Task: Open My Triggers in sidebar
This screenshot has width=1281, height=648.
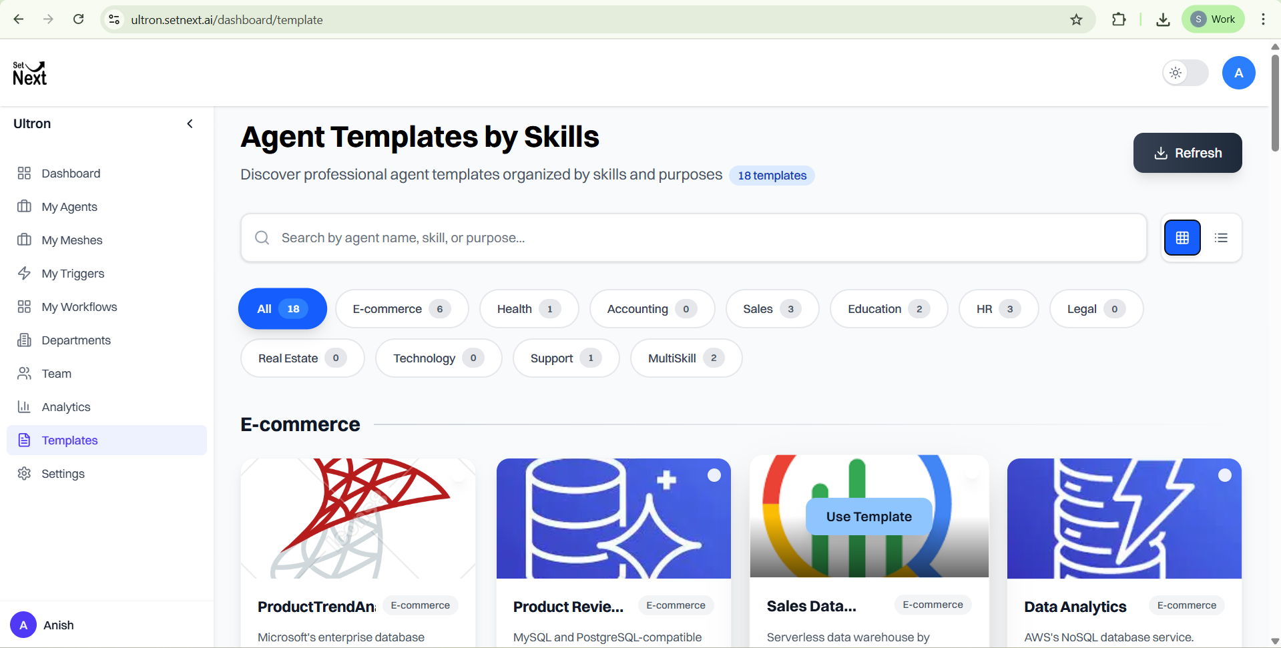Action: 73,274
